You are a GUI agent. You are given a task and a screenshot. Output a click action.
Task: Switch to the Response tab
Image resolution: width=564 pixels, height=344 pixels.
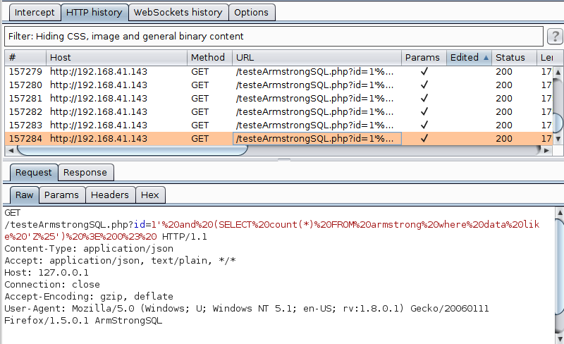pyautogui.click(x=85, y=173)
